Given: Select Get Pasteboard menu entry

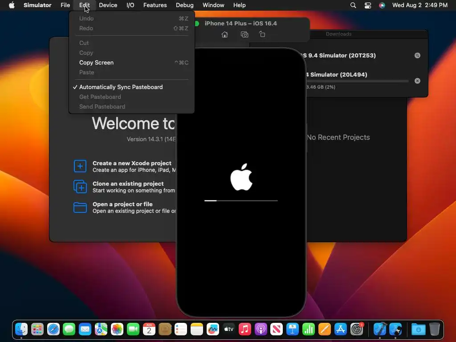Looking at the screenshot, I should click(131, 97).
